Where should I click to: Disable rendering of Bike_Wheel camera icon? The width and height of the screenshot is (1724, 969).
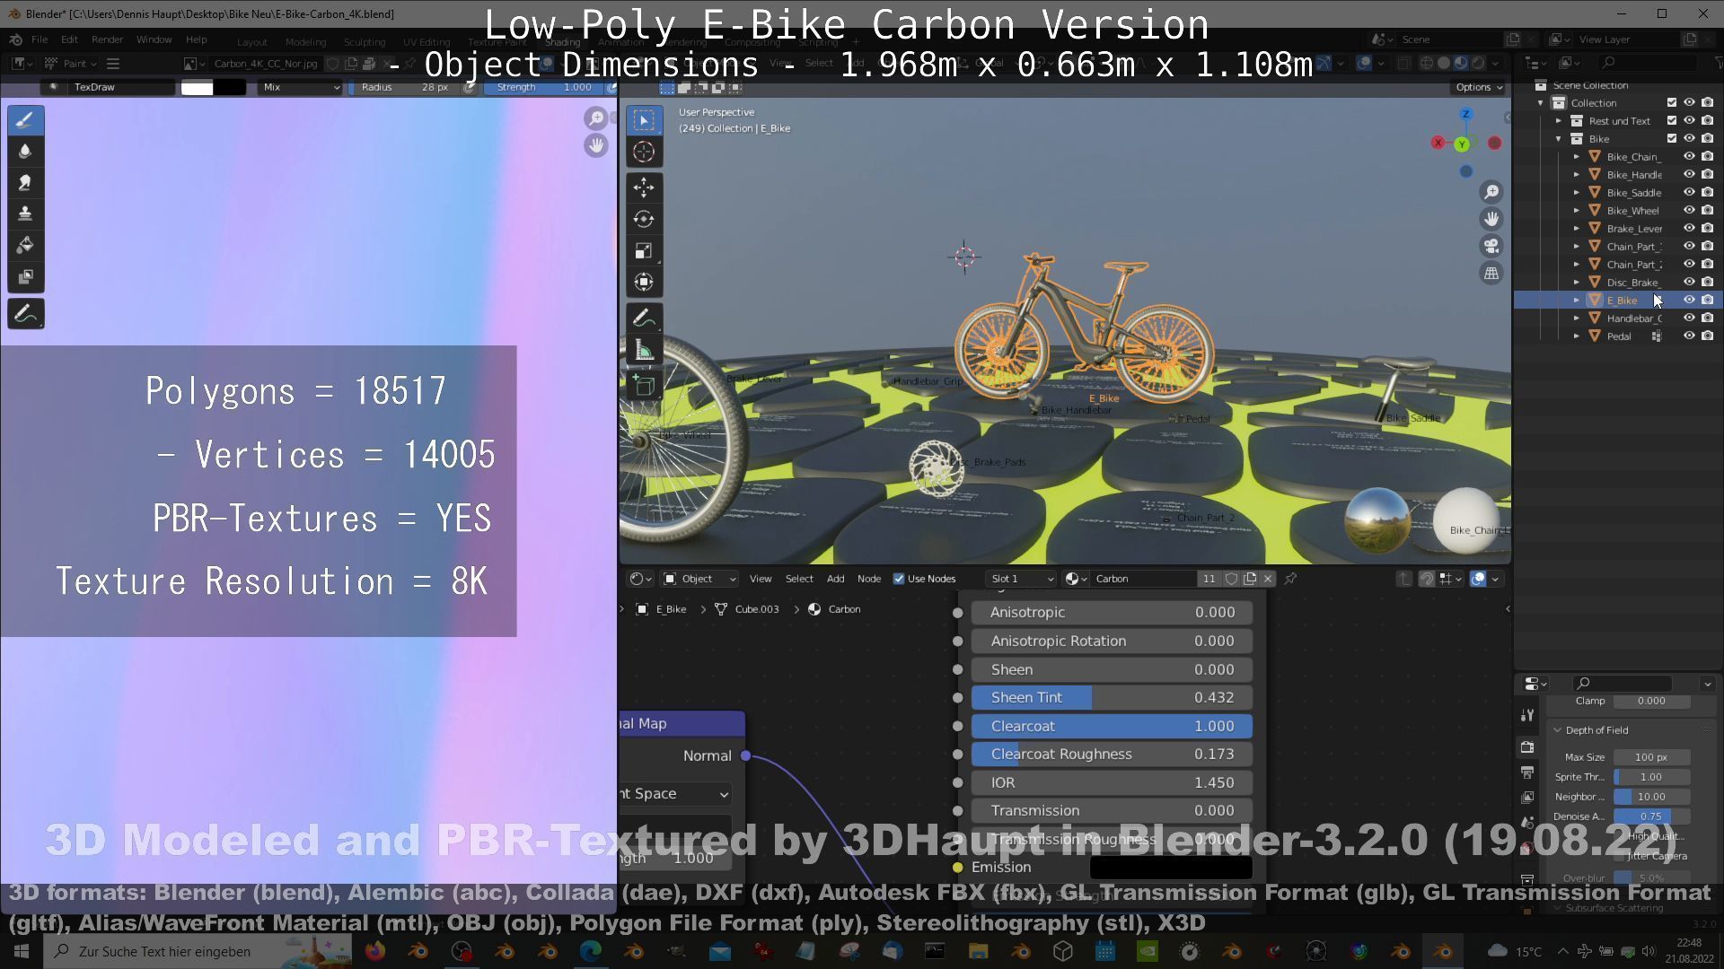pyautogui.click(x=1708, y=211)
